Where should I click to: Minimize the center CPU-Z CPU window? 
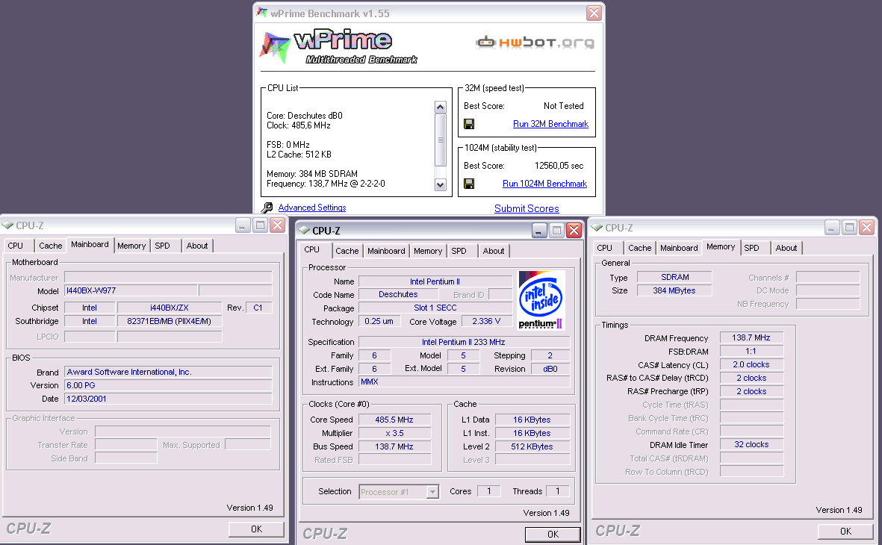(539, 230)
